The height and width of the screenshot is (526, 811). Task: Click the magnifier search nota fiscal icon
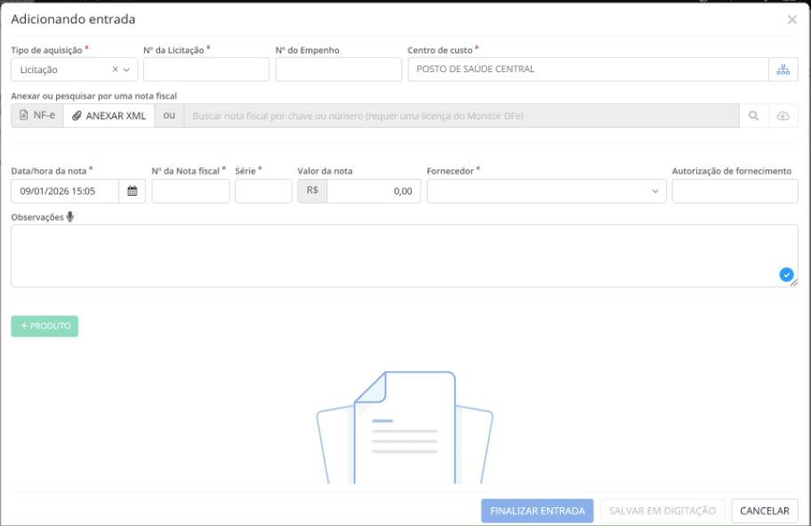(753, 116)
